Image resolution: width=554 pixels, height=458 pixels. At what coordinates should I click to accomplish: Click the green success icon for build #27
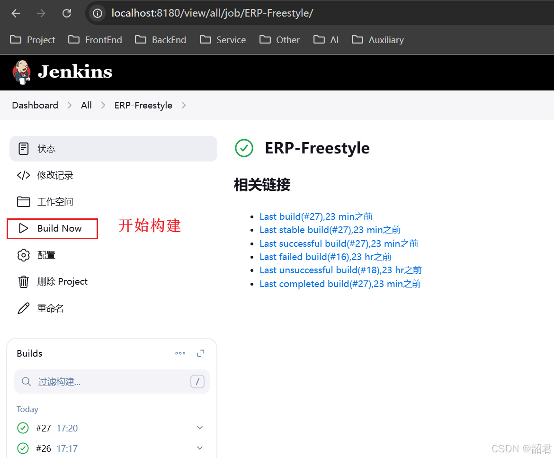pyautogui.click(x=23, y=428)
